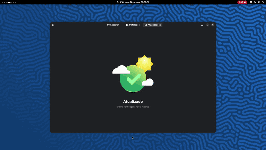The image size is (266, 150).
Task: Click the 'Última verificação: Agora mesmo' text
Action: [133, 107]
